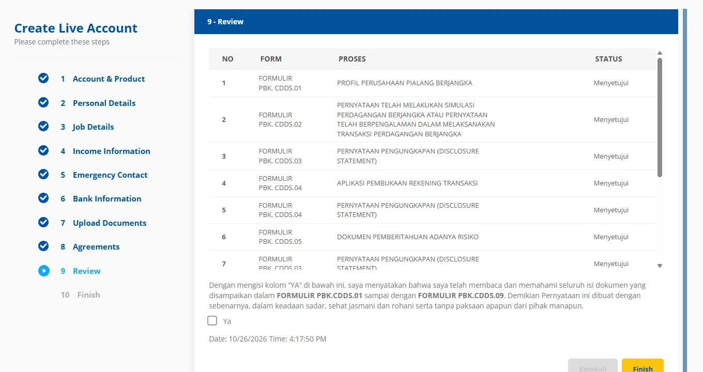Click 'APLIKASI PEMBUKAAN REKENING TRANSAKSI' row text
The width and height of the screenshot is (703, 372).
point(407,183)
